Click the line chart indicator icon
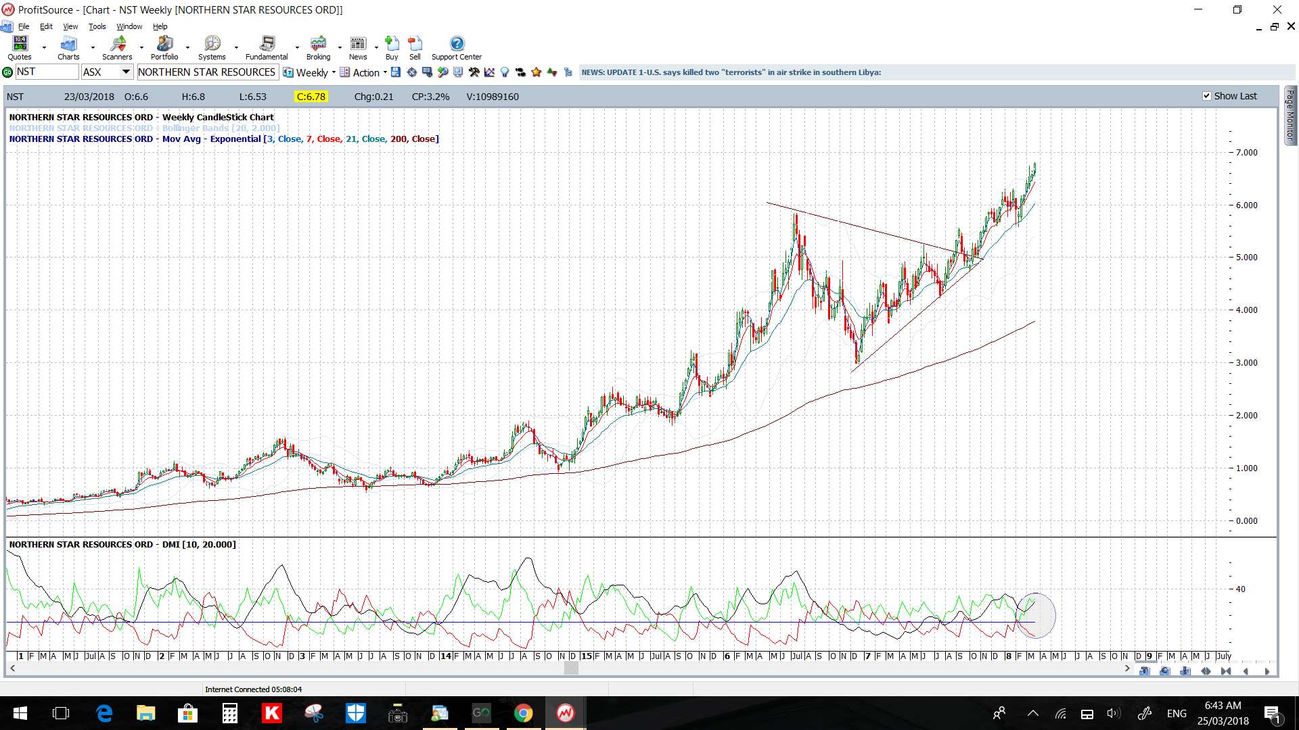This screenshot has height=730, width=1299. click(489, 72)
